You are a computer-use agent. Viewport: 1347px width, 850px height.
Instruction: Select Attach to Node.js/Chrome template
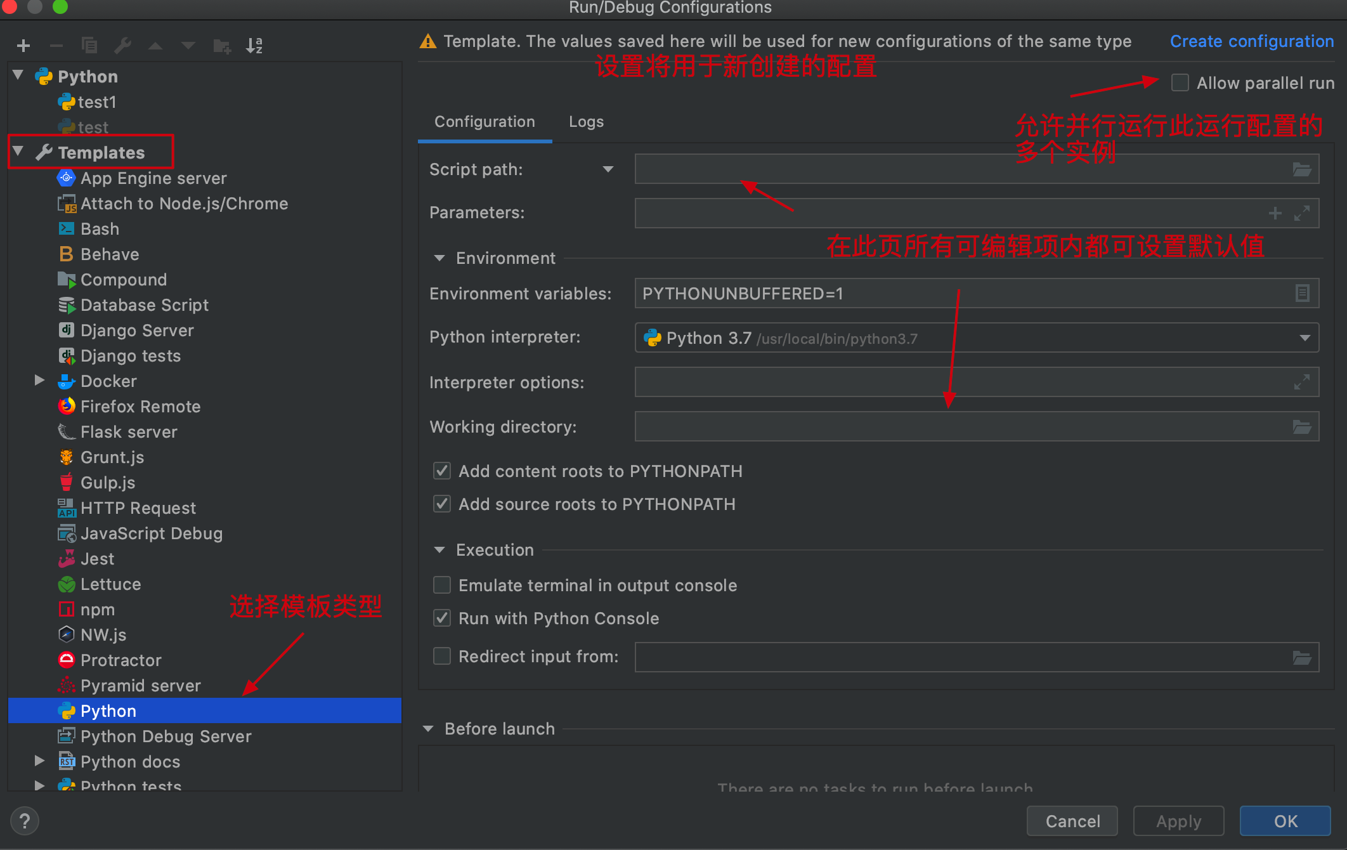172,204
